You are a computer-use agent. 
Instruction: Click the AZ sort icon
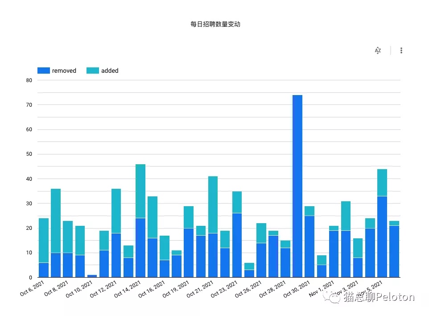[x=378, y=50]
